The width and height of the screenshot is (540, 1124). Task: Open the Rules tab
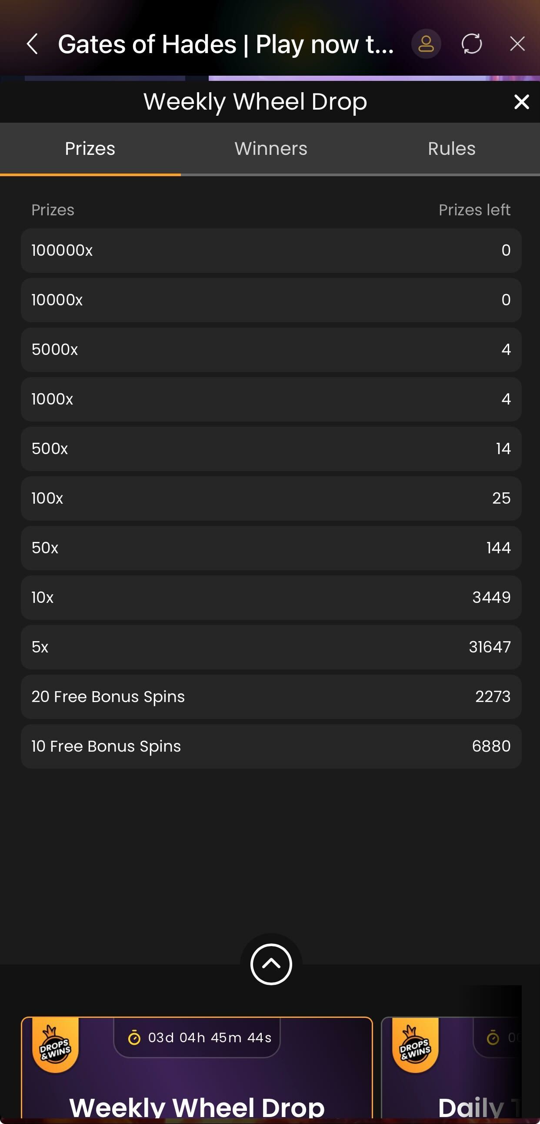pos(451,149)
